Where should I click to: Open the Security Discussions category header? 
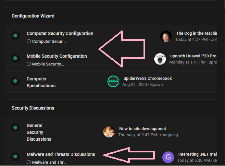[33, 108]
